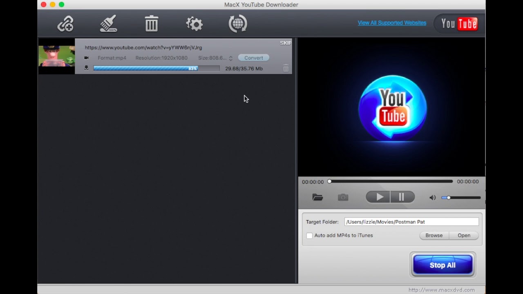Click the Format:mp4 label
The image size is (523, 294).
click(112, 58)
